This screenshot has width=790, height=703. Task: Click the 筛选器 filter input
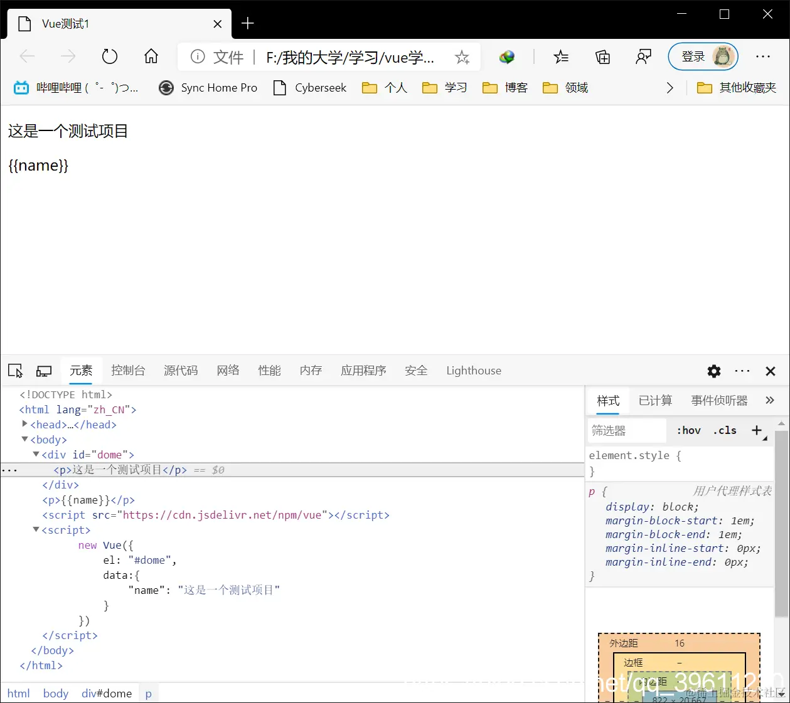627,431
